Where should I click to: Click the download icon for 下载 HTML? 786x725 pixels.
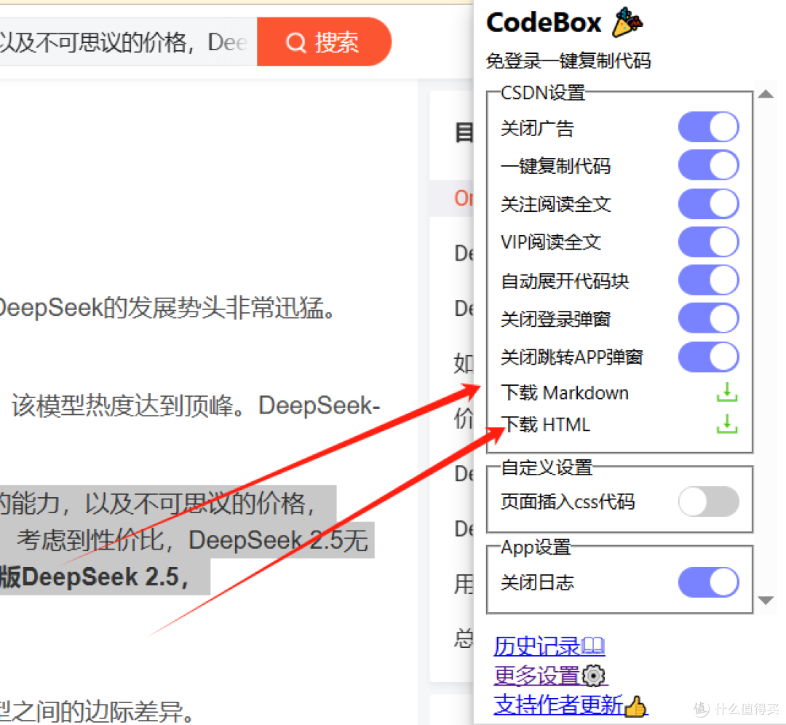pos(726,424)
